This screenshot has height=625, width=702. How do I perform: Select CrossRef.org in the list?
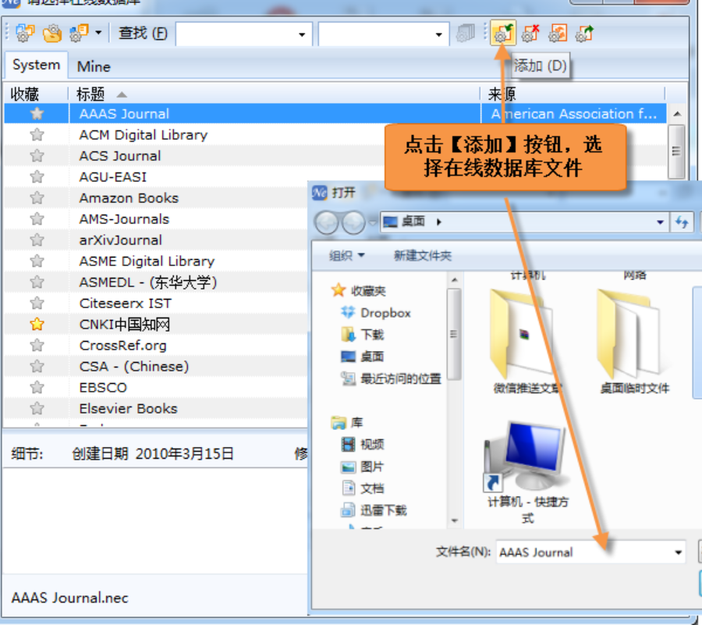tap(122, 345)
